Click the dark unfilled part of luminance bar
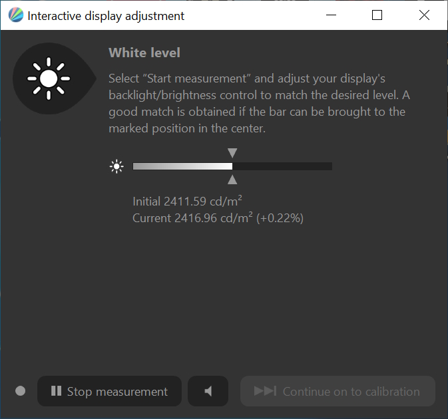This screenshot has width=448, height=419. 282,166
